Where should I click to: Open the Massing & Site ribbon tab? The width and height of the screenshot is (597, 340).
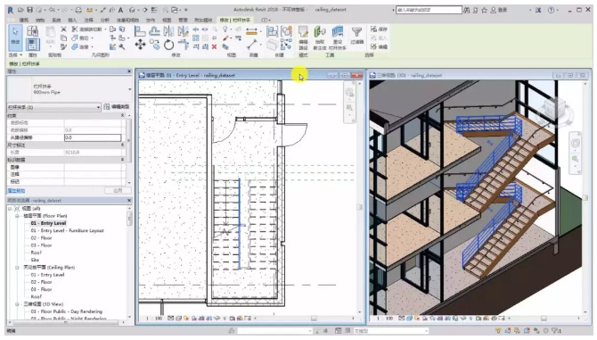point(127,20)
